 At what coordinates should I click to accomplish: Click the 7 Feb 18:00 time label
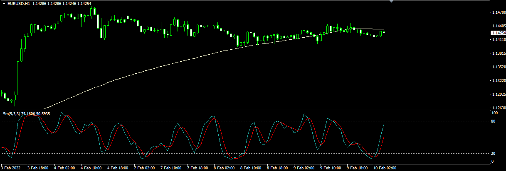[197, 168]
